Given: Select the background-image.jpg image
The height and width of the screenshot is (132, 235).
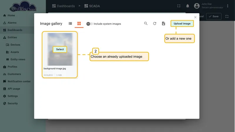Looking at the screenshot, I should [x=60, y=49].
